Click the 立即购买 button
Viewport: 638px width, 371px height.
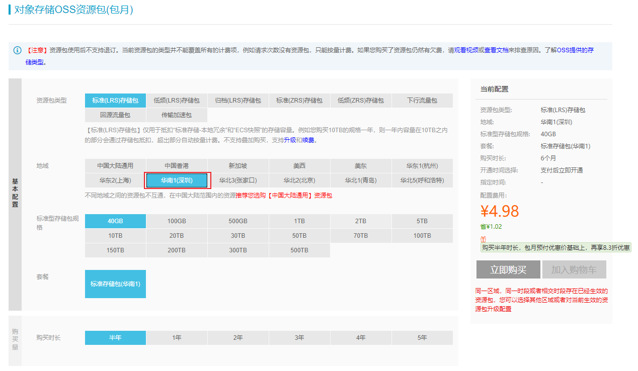pos(508,269)
